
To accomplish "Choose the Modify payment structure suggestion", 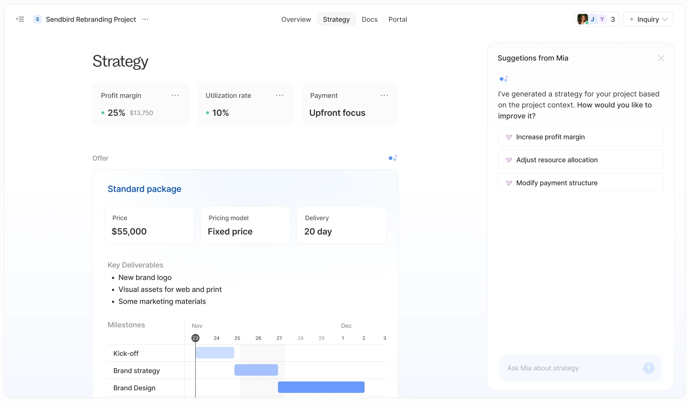I will 581,183.
